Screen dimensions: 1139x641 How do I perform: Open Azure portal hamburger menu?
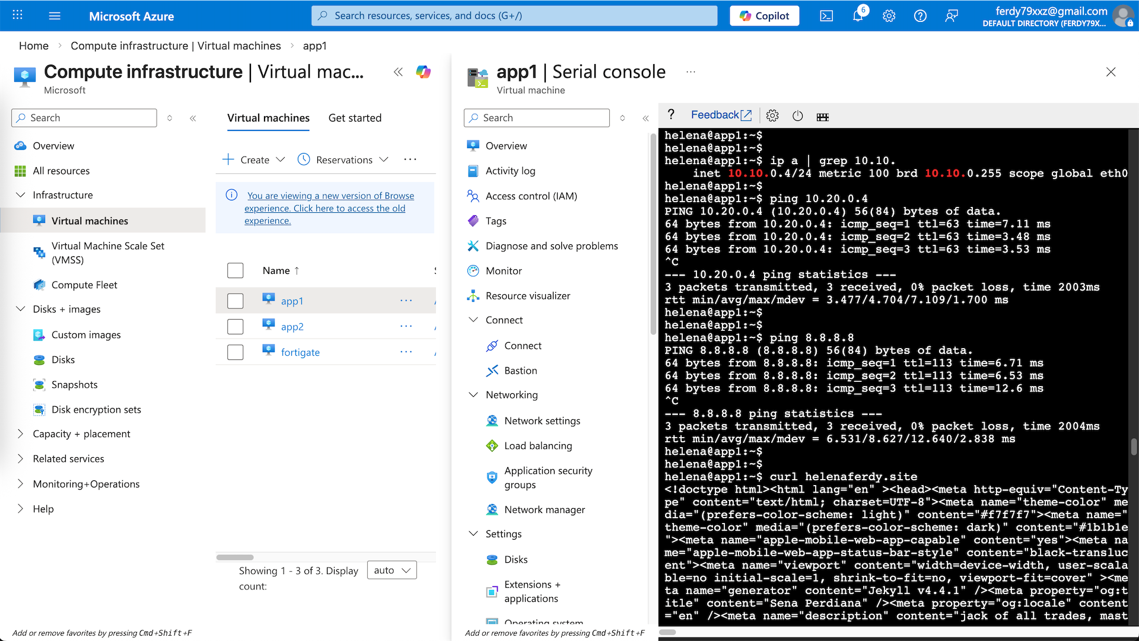click(x=55, y=16)
